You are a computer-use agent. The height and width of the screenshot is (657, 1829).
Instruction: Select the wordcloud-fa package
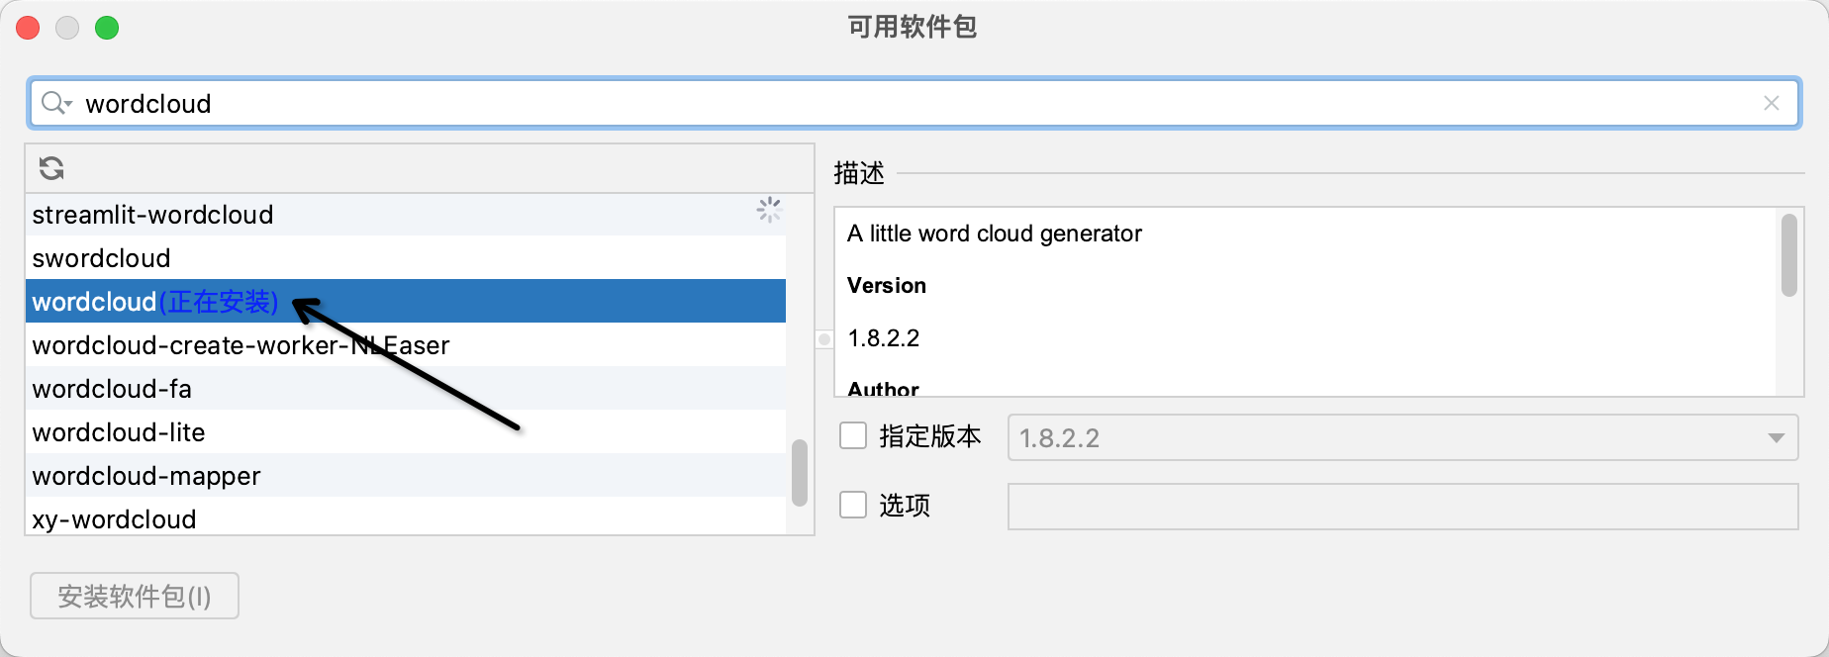112,389
